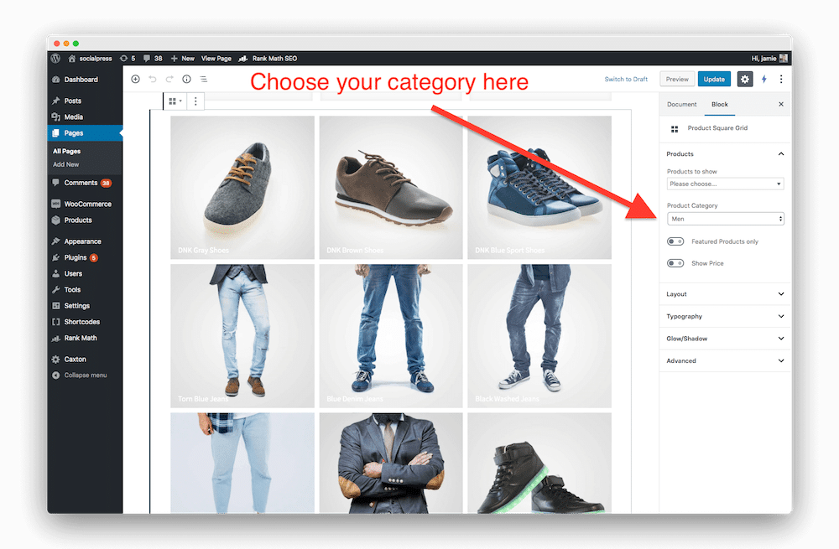Toggle the settings gear sidebar button
Screen dimensions: 839x549
click(x=745, y=79)
